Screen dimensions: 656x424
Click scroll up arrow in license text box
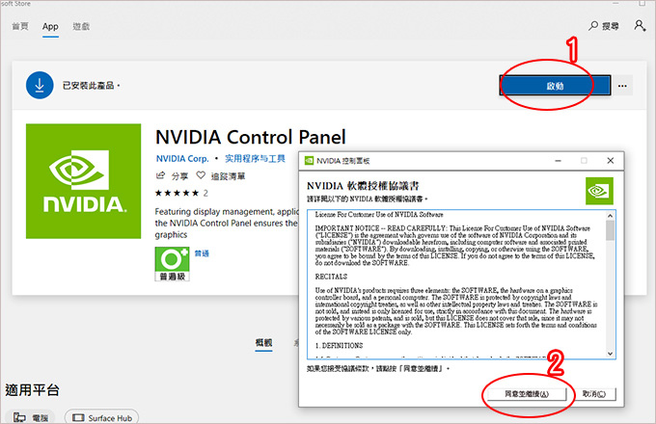pos(611,216)
